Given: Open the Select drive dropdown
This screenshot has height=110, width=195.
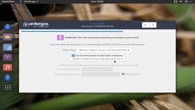Looking at the screenshot, I should (104, 50).
